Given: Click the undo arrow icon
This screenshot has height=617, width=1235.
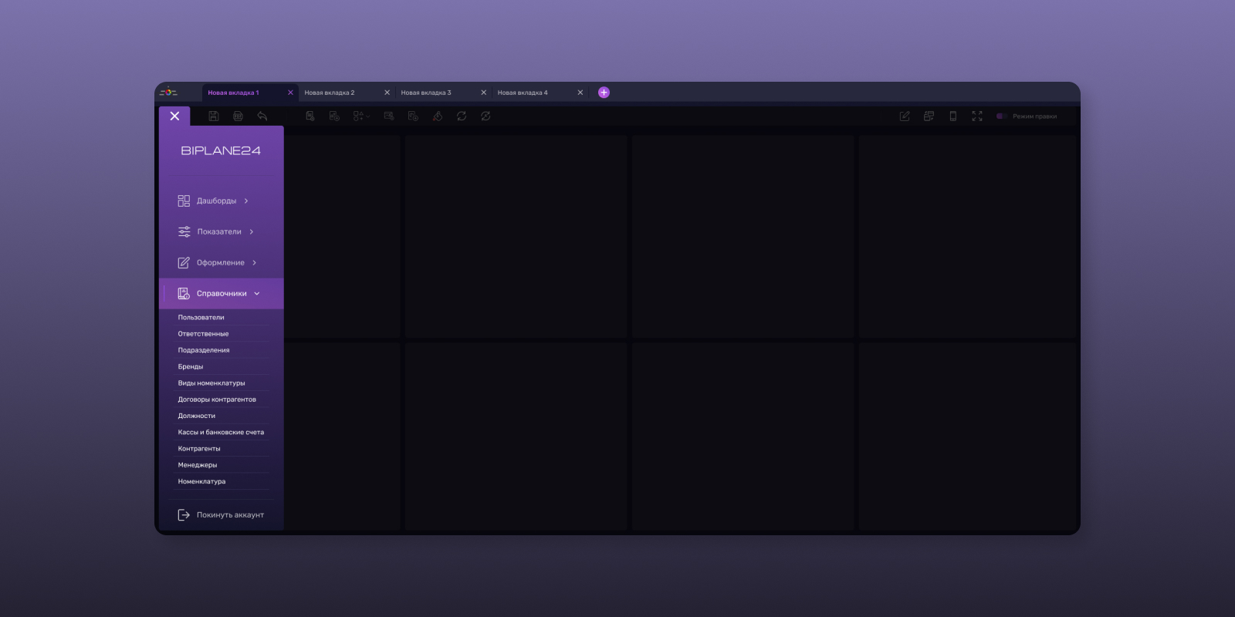Looking at the screenshot, I should [262, 116].
